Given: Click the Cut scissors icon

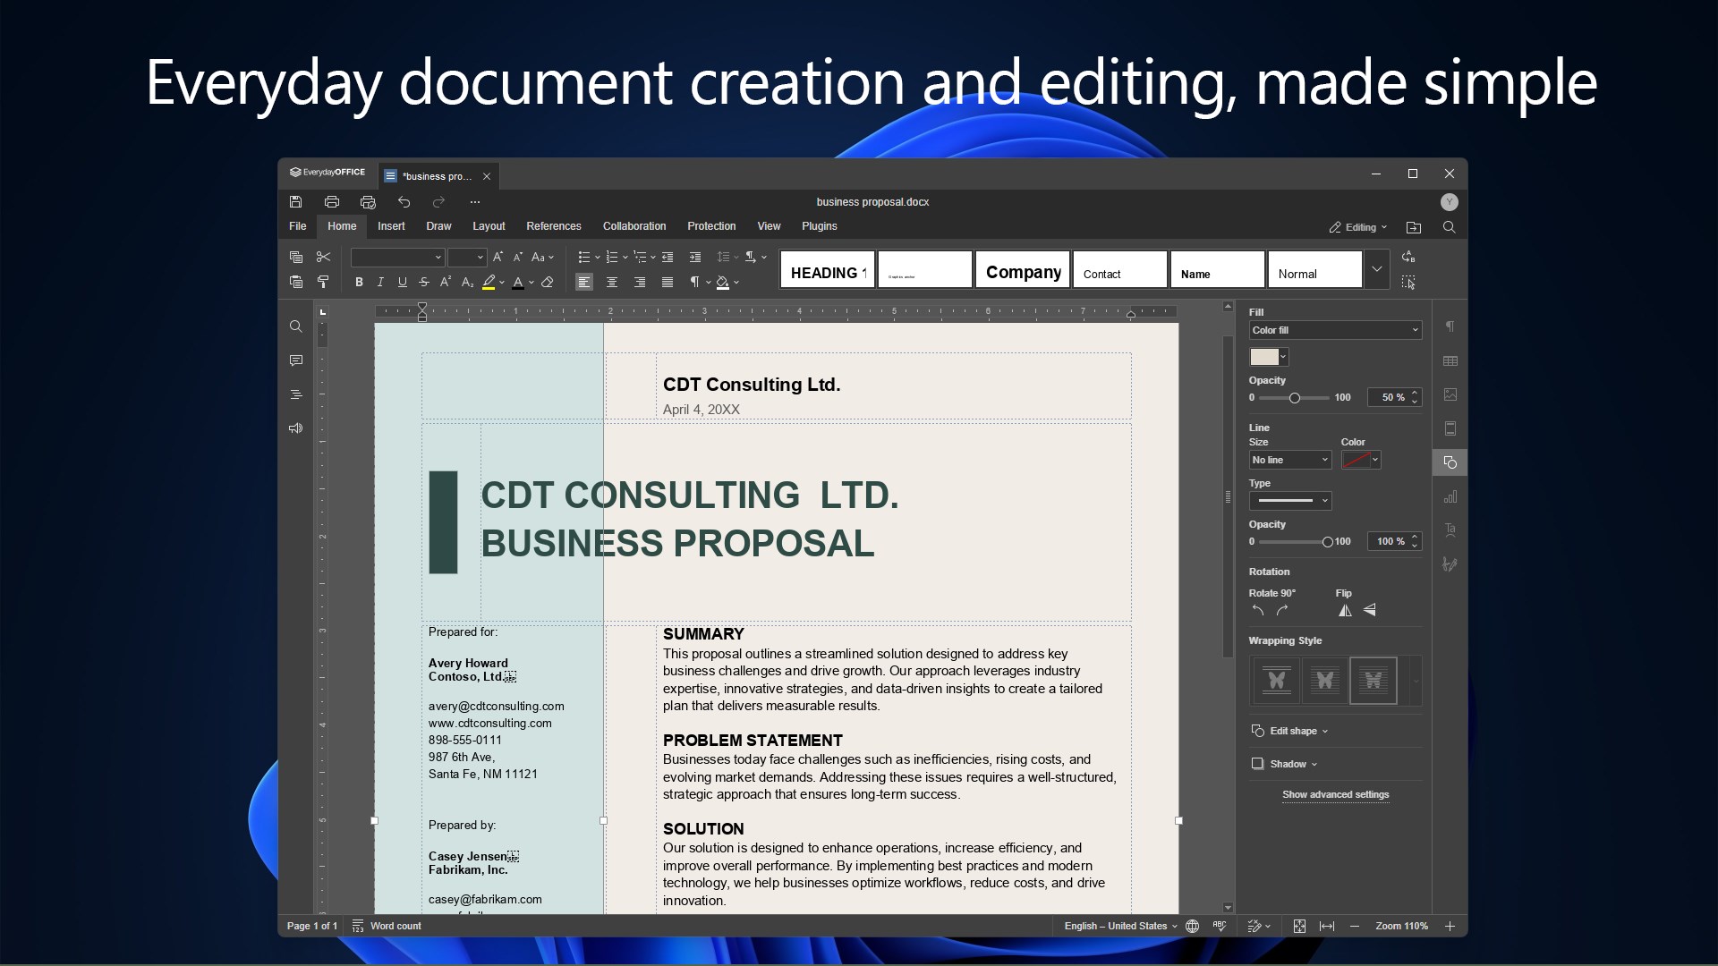Looking at the screenshot, I should 324,257.
